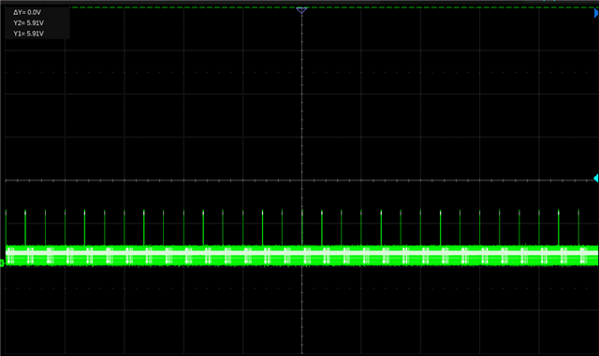
Task: Click the leftmost green pulse spike
Action: click(x=6, y=227)
